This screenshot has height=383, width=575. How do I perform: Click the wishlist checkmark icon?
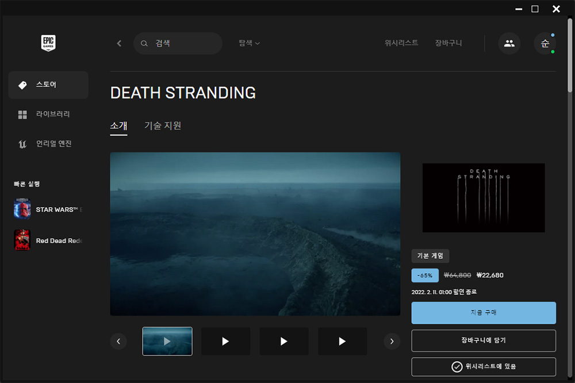[x=457, y=366]
